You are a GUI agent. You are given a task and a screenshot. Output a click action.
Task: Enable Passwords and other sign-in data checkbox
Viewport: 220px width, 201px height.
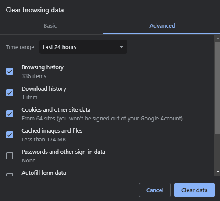10,156
